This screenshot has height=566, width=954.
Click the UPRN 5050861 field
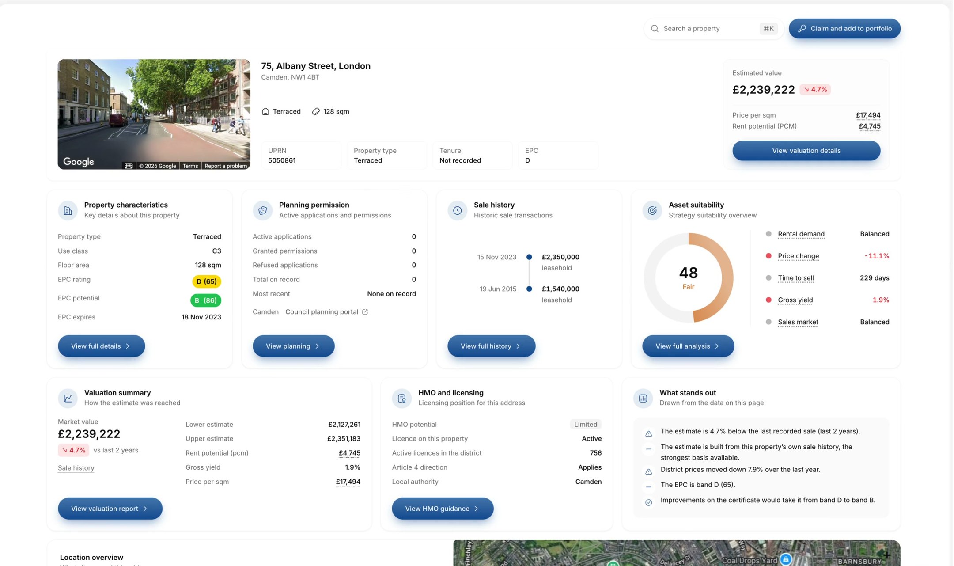pyautogui.click(x=301, y=156)
